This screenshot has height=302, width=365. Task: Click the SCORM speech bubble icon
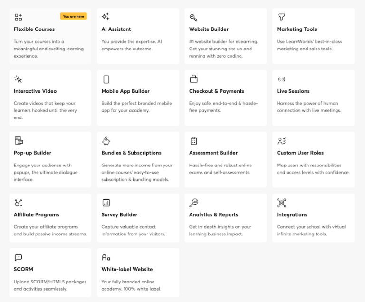19,257
